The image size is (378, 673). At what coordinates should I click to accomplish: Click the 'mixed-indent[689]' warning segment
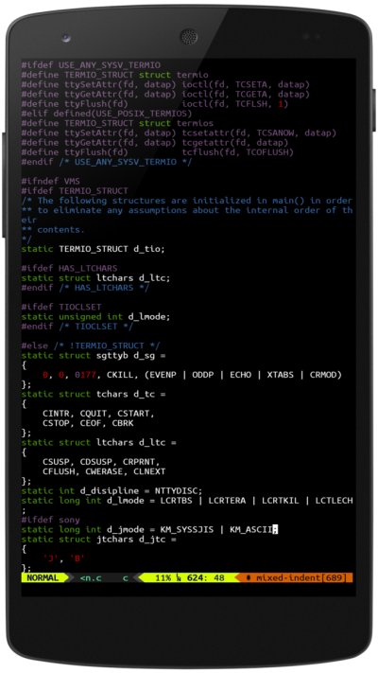click(x=301, y=577)
